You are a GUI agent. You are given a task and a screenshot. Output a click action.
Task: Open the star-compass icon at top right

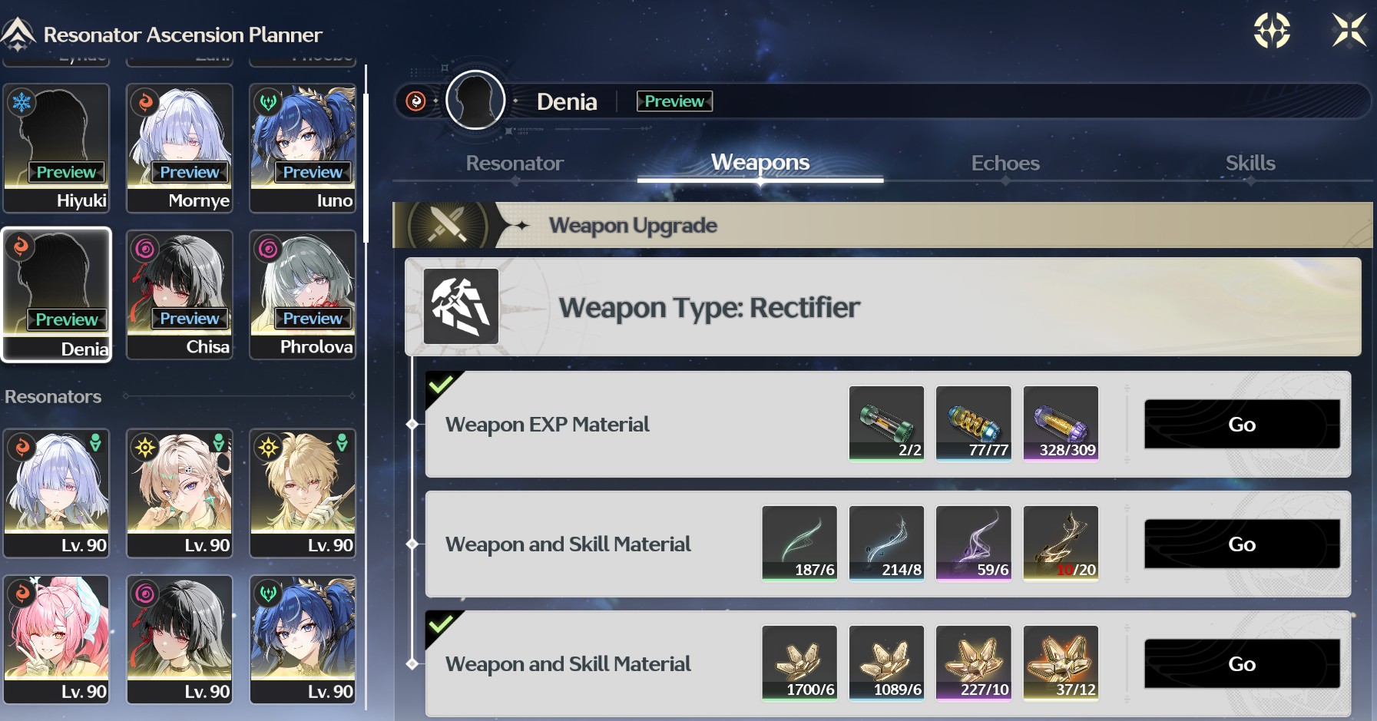[x=1272, y=31]
